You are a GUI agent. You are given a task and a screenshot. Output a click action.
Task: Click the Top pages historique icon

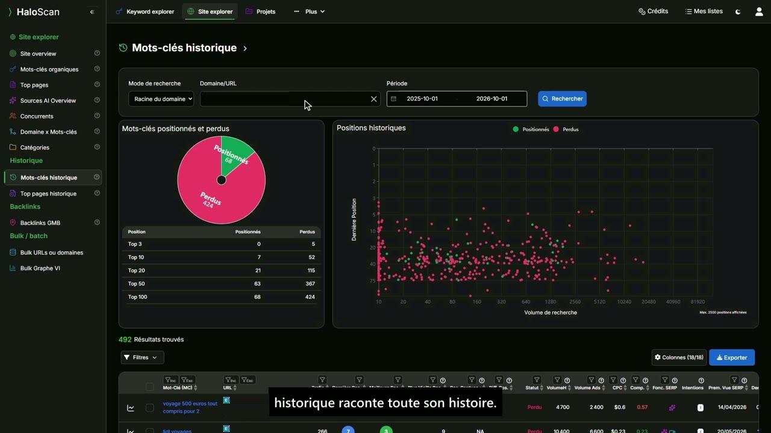point(13,194)
